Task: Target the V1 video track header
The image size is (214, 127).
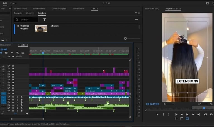Action: tap(4, 94)
